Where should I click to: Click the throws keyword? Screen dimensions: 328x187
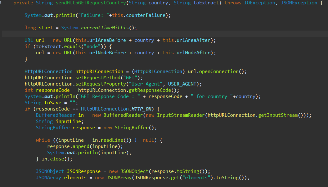coord(233,3)
